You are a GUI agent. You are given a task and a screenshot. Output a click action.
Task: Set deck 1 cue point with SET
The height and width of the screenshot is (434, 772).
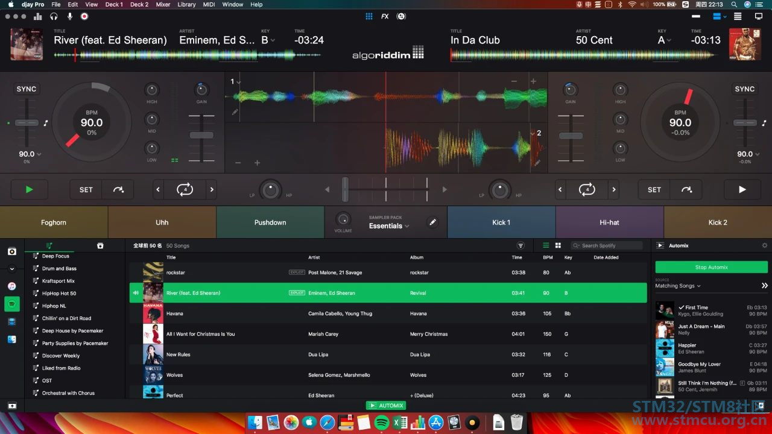click(x=86, y=189)
